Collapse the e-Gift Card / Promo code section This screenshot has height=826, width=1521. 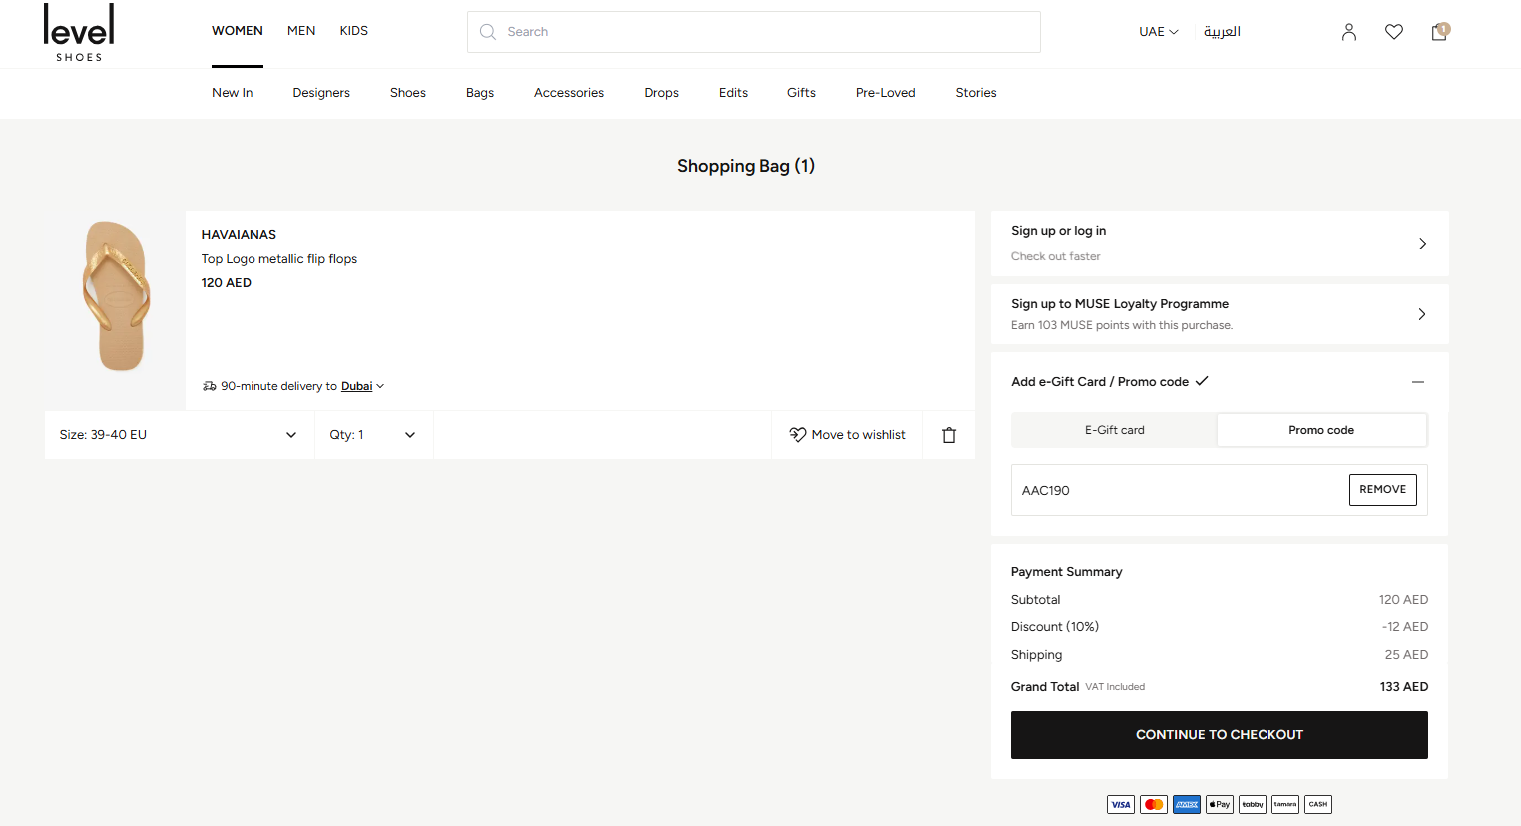[x=1418, y=382]
